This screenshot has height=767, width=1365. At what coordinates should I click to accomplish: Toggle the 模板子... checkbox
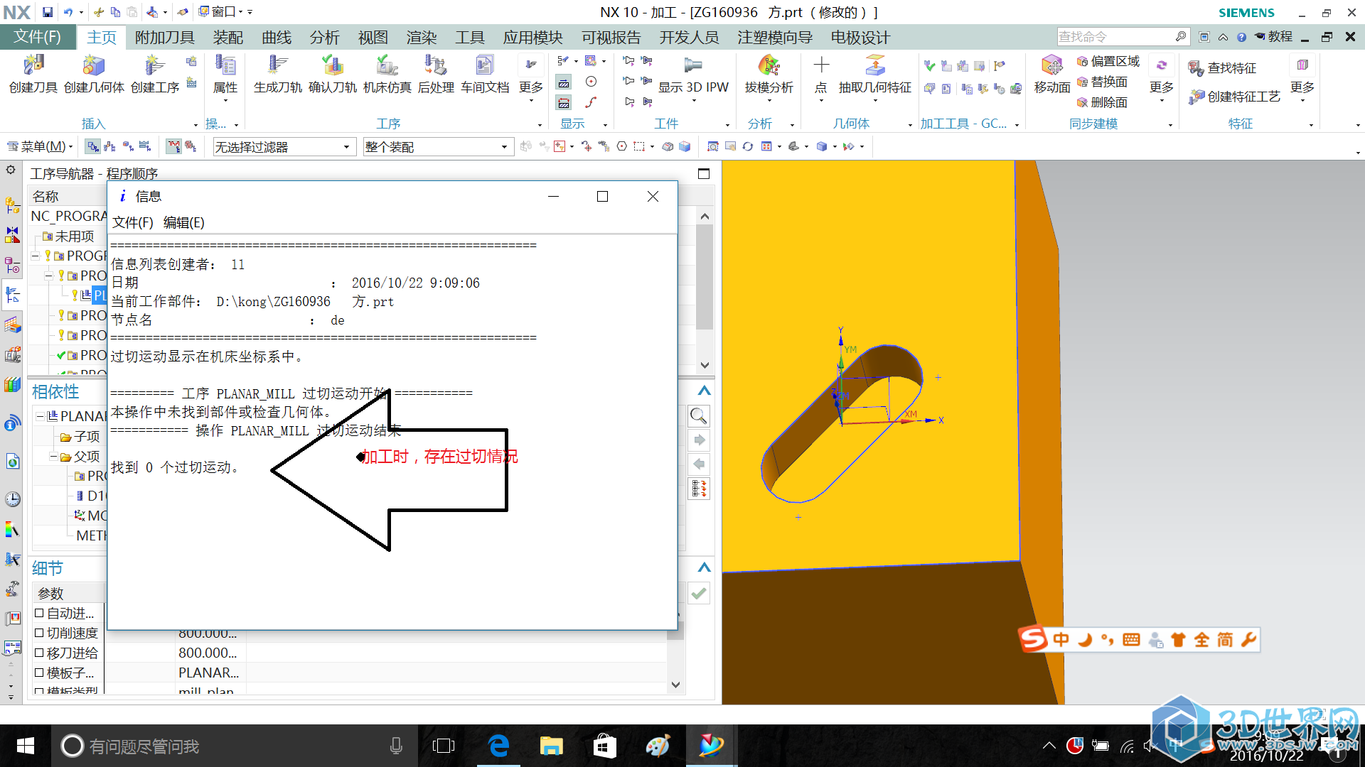[x=40, y=673]
